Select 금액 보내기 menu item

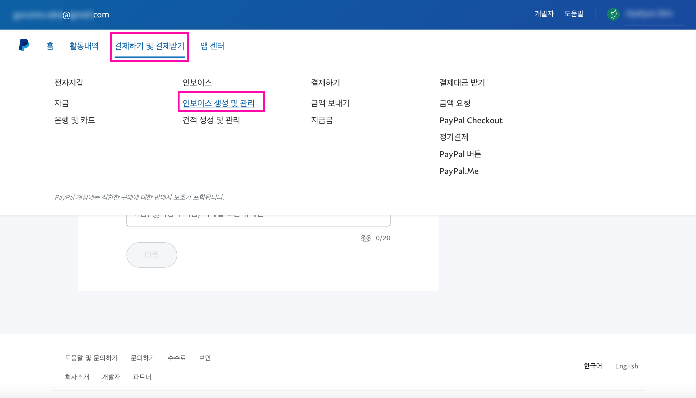[330, 103]
